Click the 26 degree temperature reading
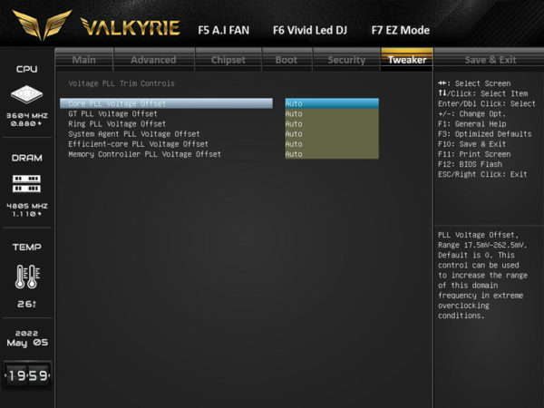The image size is (544, 408). pos(26,304)
